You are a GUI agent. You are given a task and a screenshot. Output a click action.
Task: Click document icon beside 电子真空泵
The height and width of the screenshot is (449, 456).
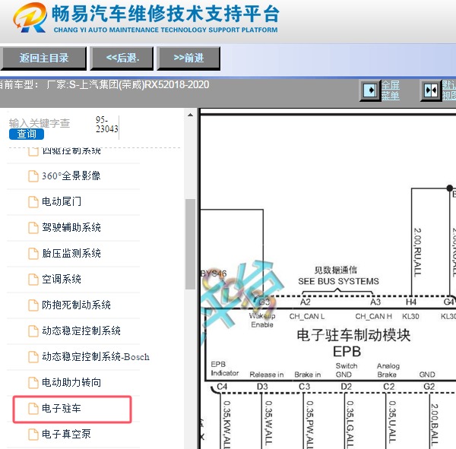pos(33,435)
